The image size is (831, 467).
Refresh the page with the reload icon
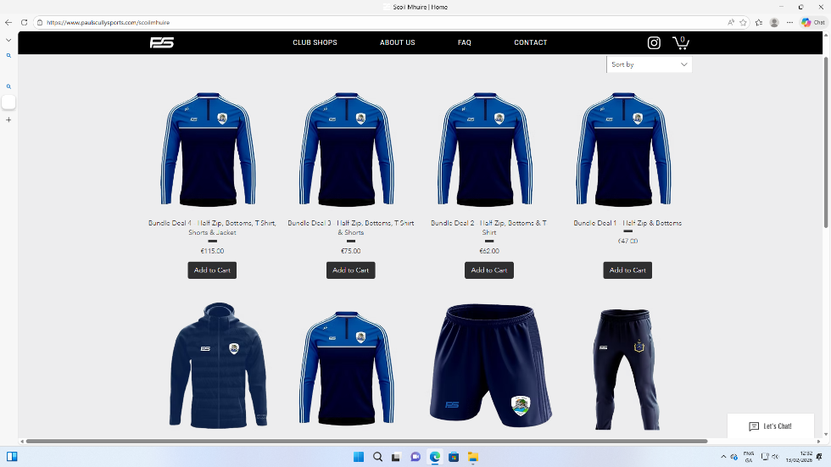coord(24,22)
